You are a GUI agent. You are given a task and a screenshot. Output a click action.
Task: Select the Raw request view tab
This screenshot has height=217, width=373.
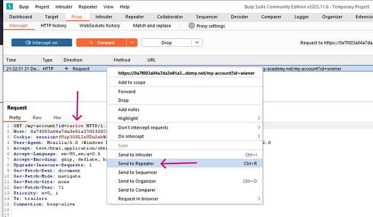point(37,117)
